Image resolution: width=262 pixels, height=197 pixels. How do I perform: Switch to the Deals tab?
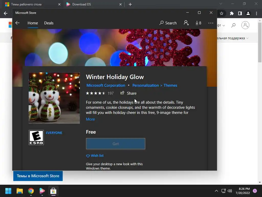[x=49, y=23]
